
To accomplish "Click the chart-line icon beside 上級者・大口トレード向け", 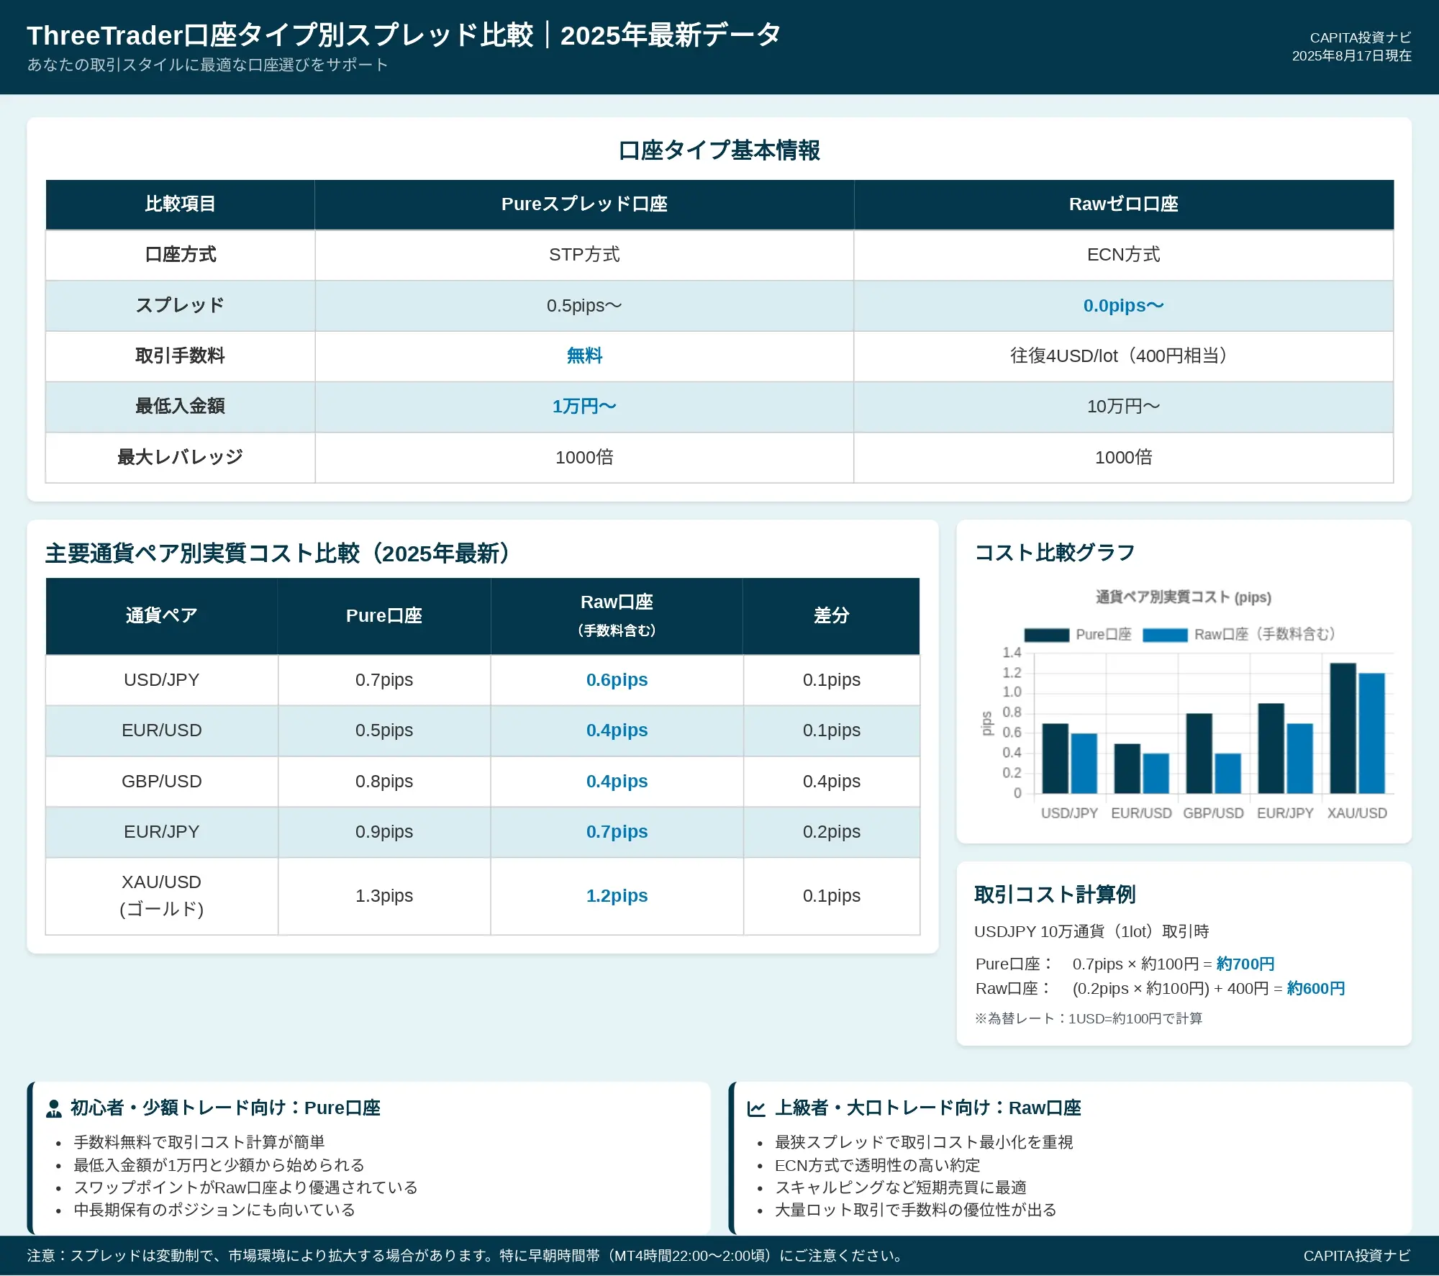I will click(756, 1108).
